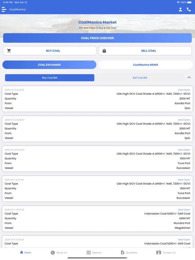The image size is (195, 260).
Task: Tap the About Us info icon
Action: [53, 253]
